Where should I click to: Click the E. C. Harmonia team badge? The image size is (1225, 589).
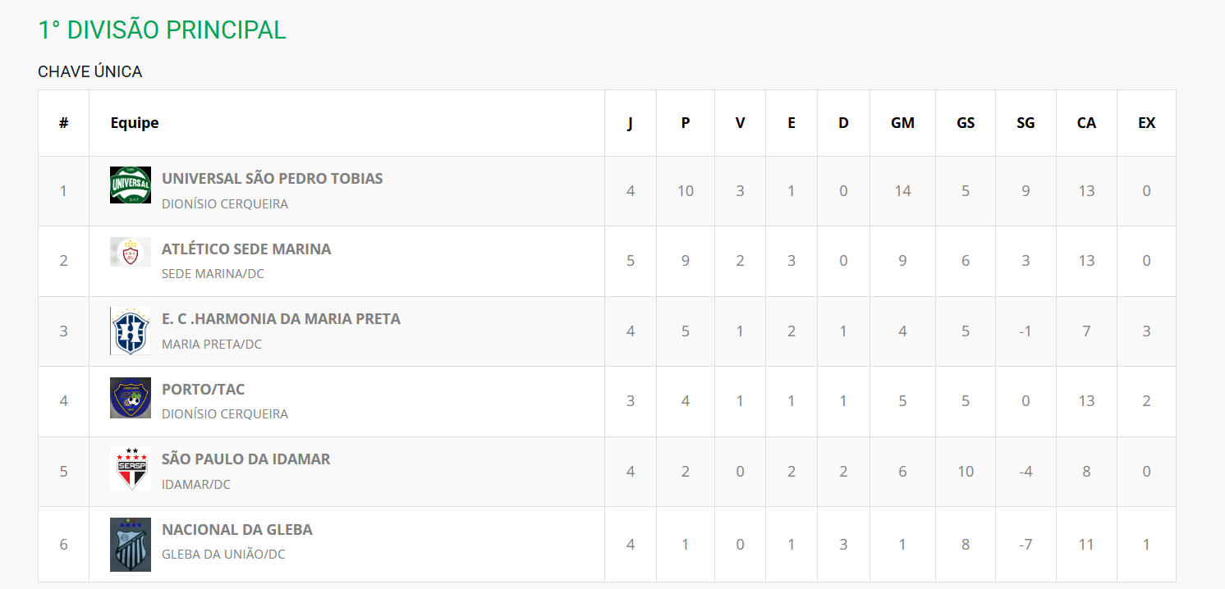pos(131,331)
